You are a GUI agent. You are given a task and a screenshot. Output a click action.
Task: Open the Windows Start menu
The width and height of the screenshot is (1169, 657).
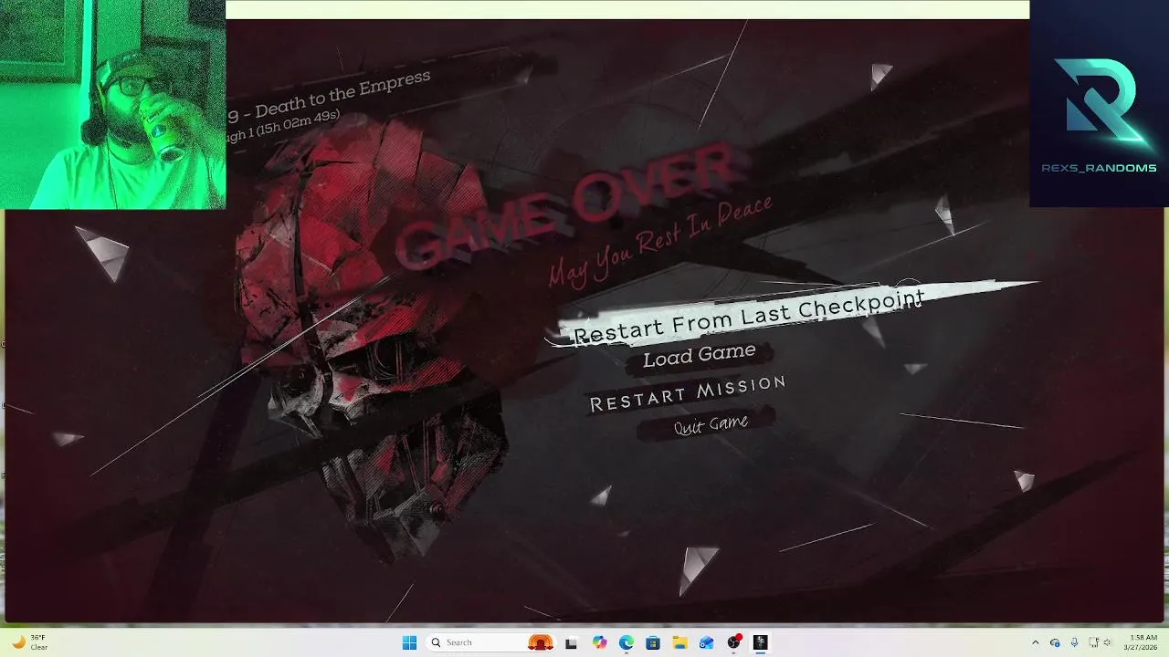[x=409, y=642]
